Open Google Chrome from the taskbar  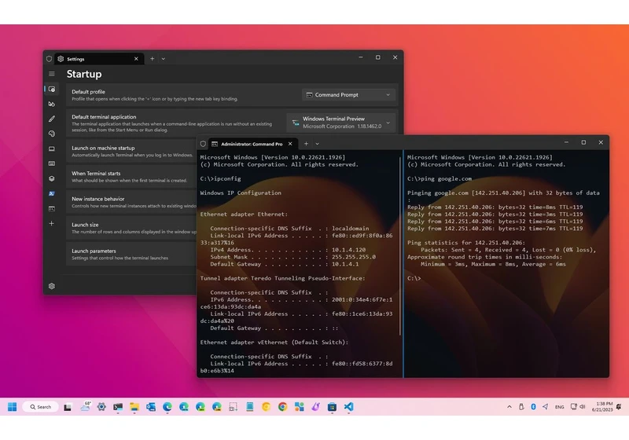coord(283,407)
